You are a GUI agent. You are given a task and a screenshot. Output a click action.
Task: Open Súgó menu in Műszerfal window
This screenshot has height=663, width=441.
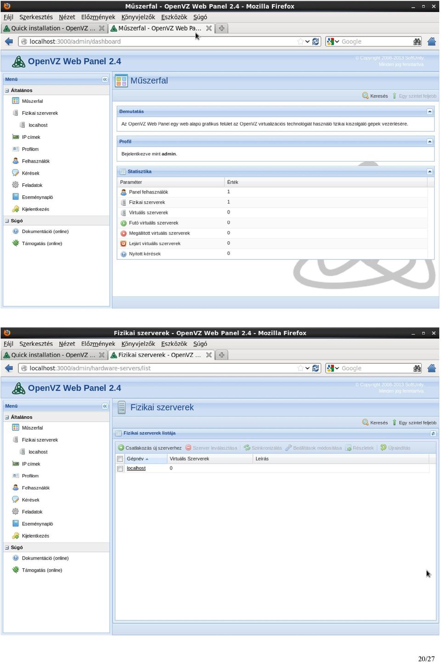[x=200, y=17]
